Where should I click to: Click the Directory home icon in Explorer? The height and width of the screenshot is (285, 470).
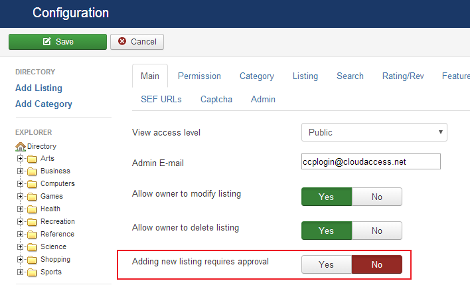pos(21,146)
